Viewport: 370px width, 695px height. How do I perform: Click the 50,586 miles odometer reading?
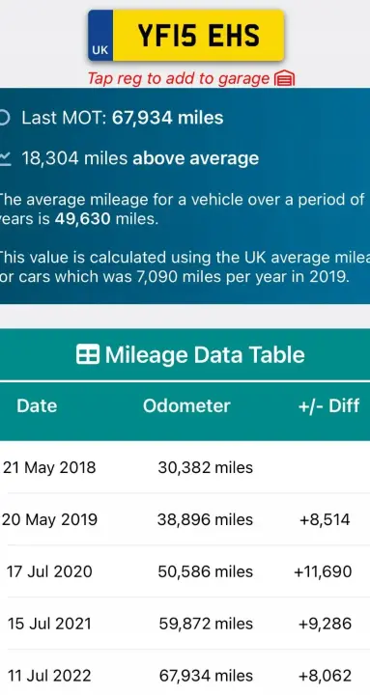206,571
